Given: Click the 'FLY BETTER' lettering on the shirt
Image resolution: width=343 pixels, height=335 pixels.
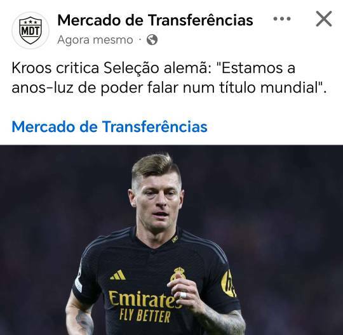Looking at the screenshot, I should click(145, 317).
